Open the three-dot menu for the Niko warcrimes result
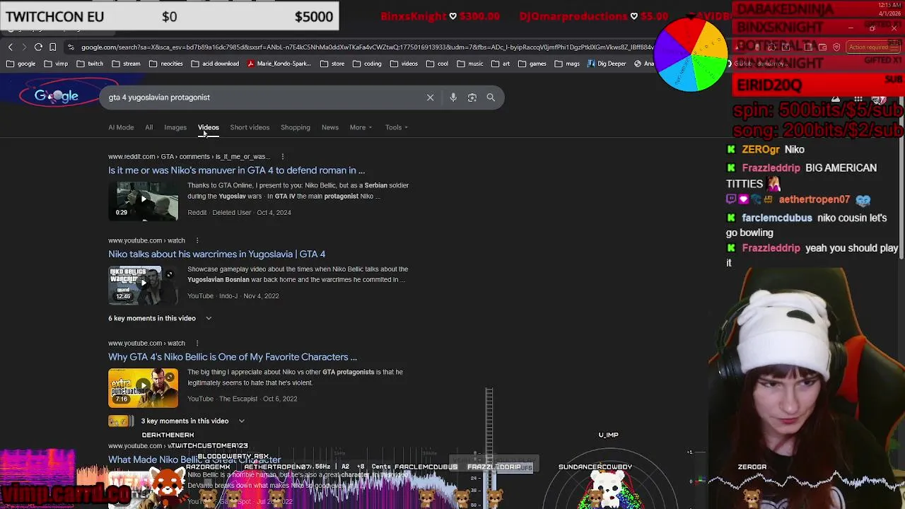The width and height of the screenshot is (905, 509). [197, 240]
